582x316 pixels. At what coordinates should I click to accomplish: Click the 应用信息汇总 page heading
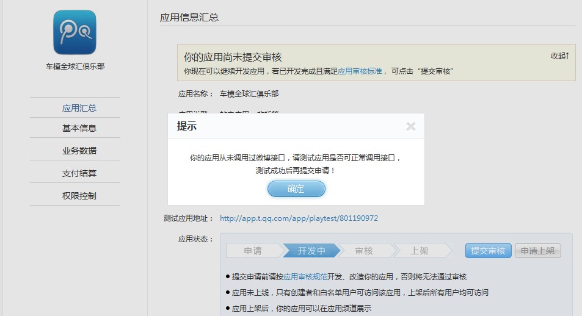coord(189,18)
